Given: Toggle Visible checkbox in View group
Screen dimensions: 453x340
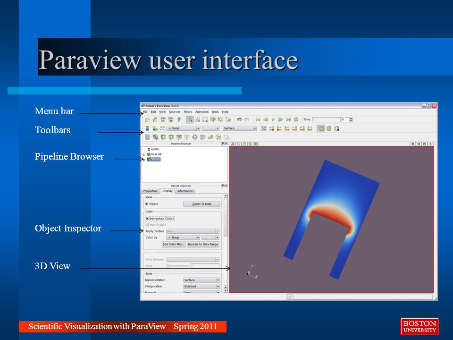Looking at the screenshot, I should pos(146,204).
